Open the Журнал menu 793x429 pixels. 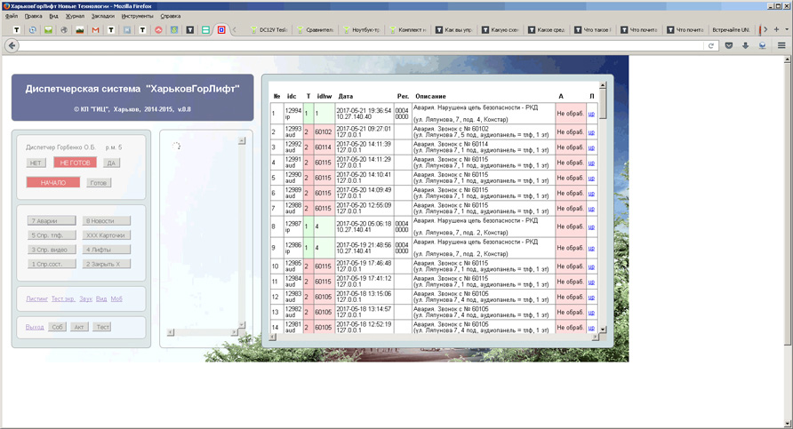[75, 16]
